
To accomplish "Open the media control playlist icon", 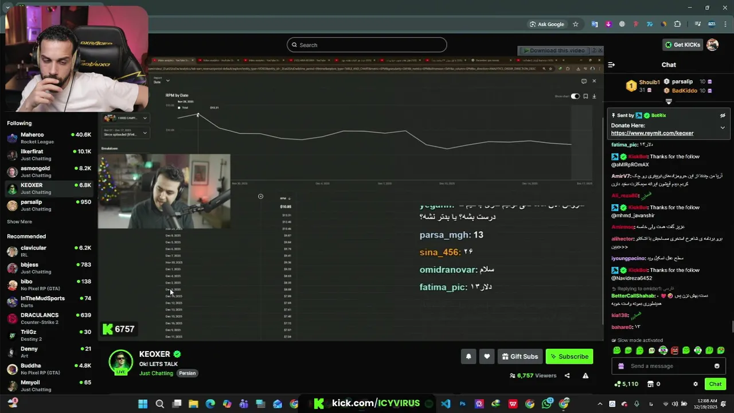I will pos(698,24).
